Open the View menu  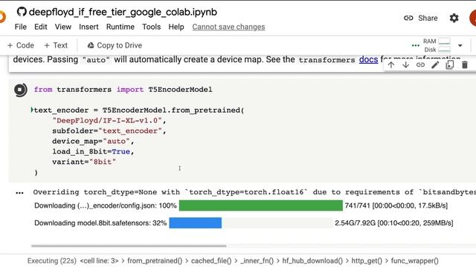click(62, 27)
